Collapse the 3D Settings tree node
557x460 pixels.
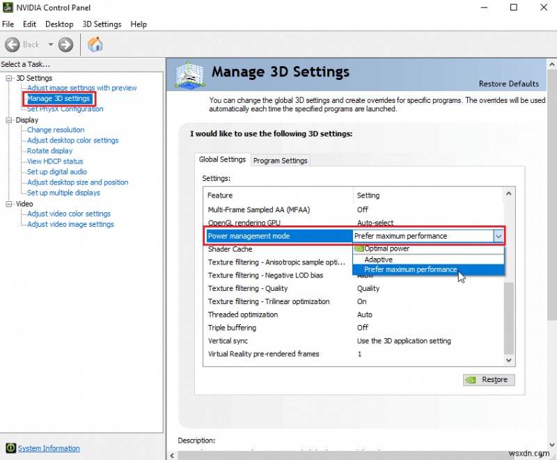[9, 78]
